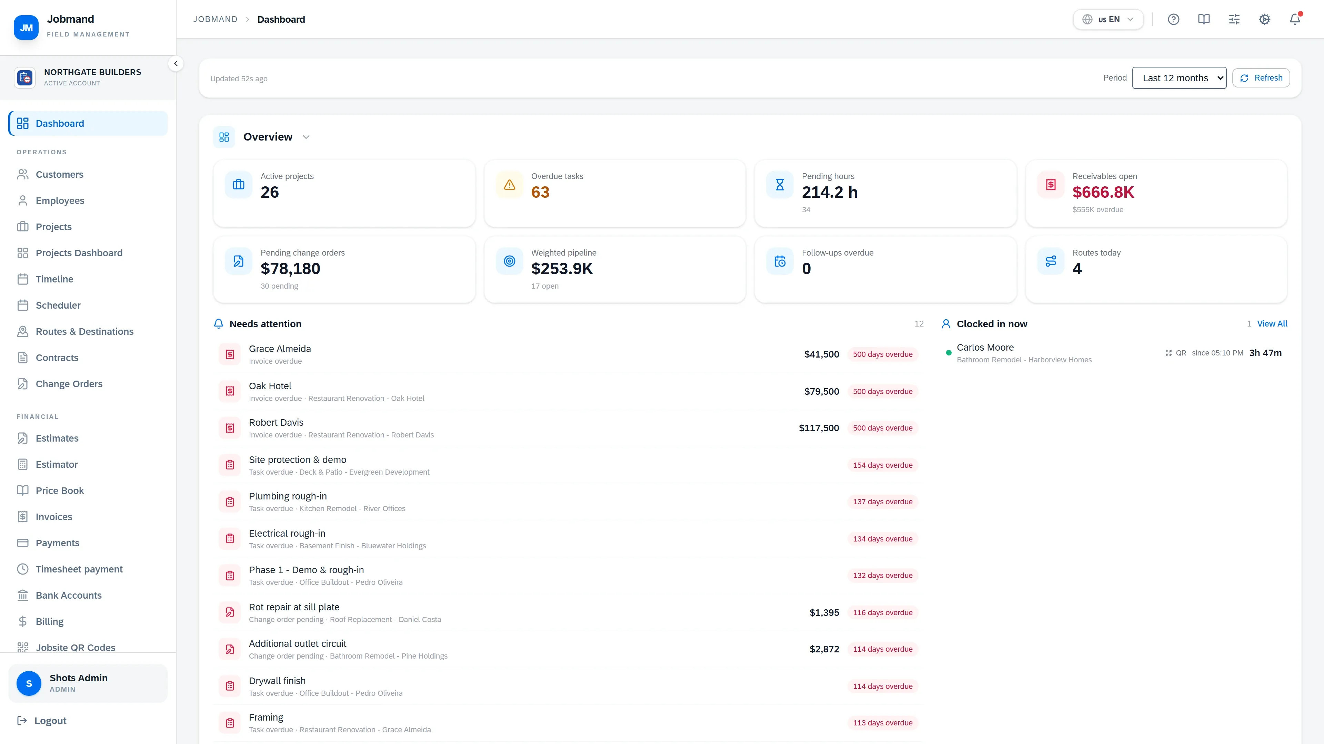This screenshot has height=744, width=1324.
Task: Open Projects Dashboard in the sidebar
Action: click(88, 253)
